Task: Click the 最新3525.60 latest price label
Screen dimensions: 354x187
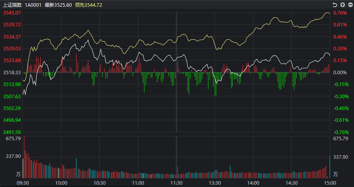Action: tap(58, 5)
